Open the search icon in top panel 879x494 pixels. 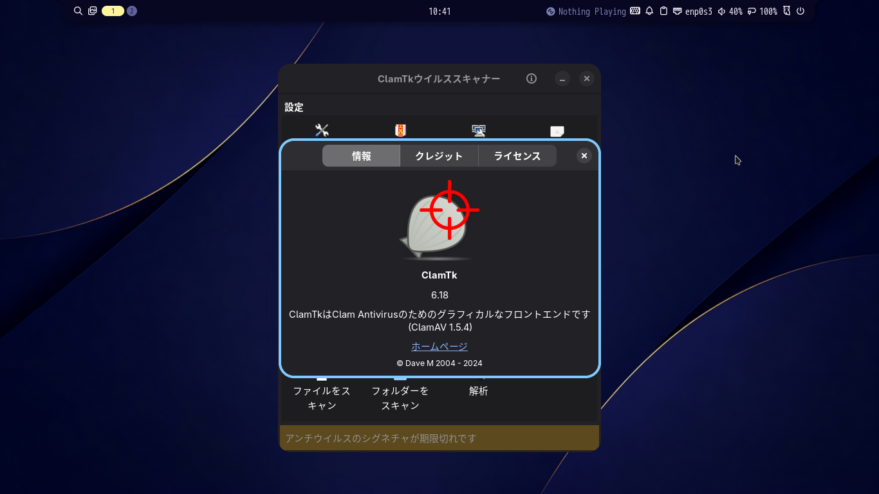(79, 11)
